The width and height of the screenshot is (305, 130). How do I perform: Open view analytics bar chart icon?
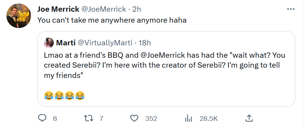[188, 118]
